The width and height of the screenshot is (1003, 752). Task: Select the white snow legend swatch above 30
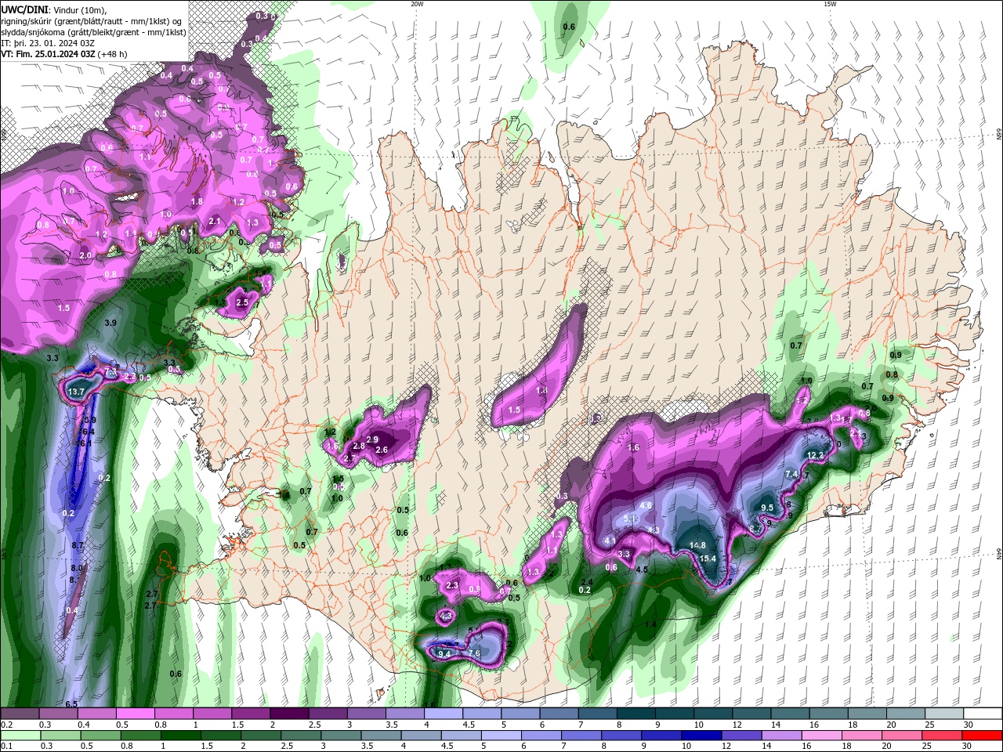tap(983, 714)
